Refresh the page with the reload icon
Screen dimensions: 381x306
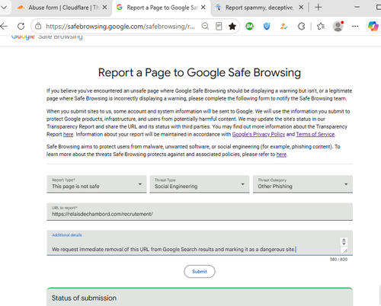tap(21, 26)
